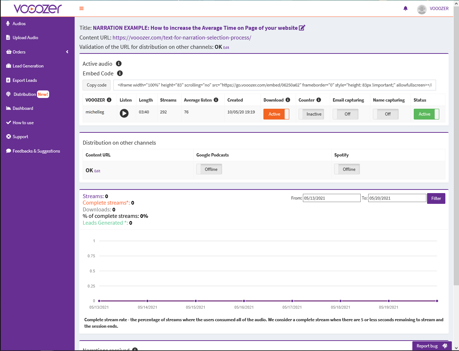Open the From date picker field
The width and height of the screenshot is (459, 351).
[331, 198]
